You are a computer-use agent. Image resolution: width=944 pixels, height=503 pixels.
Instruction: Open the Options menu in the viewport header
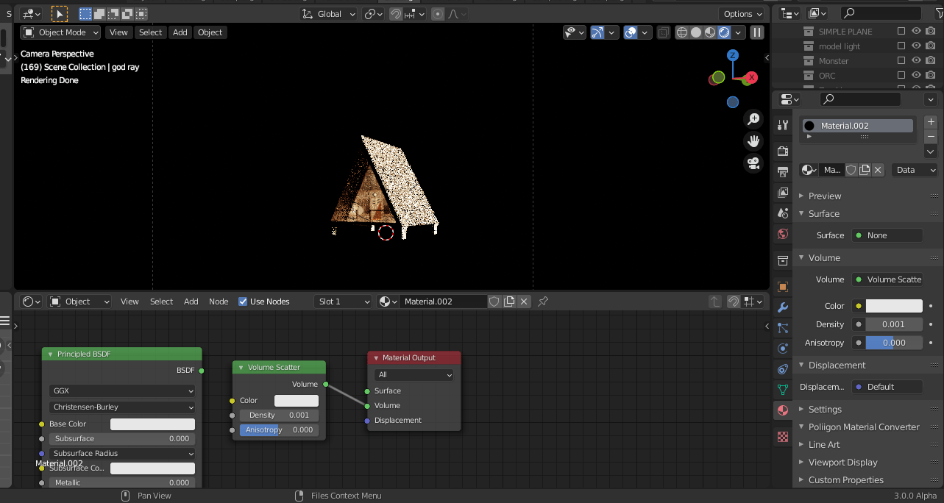742,13
